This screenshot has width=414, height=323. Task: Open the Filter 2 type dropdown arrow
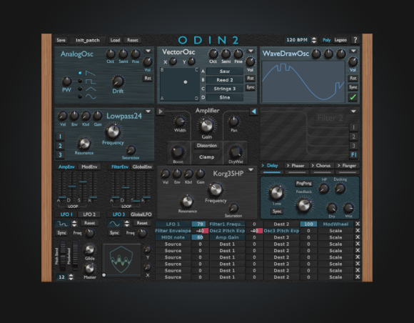(x=353, y=111)
